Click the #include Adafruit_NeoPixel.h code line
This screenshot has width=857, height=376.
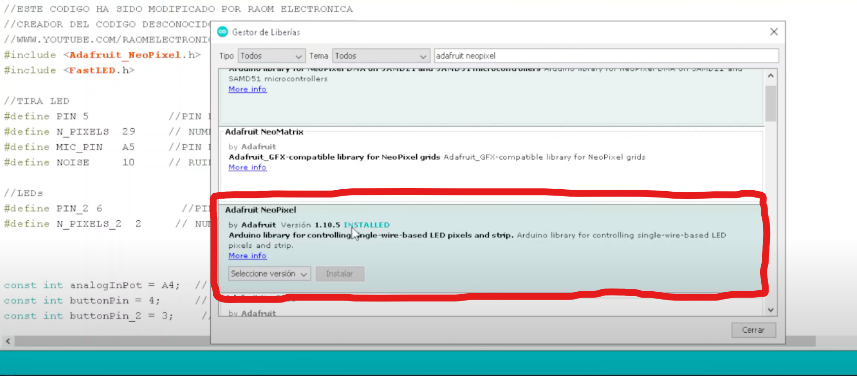(x=102, y=55)
